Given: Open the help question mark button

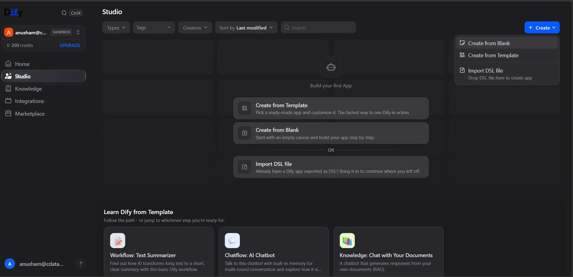Looking at the screenshot, I should (x=80, y=264).
